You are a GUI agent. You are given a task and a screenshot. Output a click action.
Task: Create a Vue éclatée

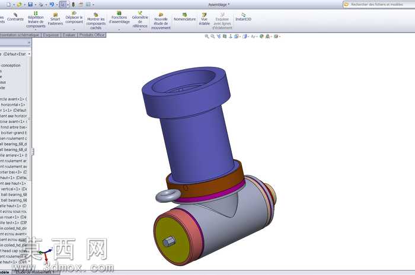(x=204, y=20)
